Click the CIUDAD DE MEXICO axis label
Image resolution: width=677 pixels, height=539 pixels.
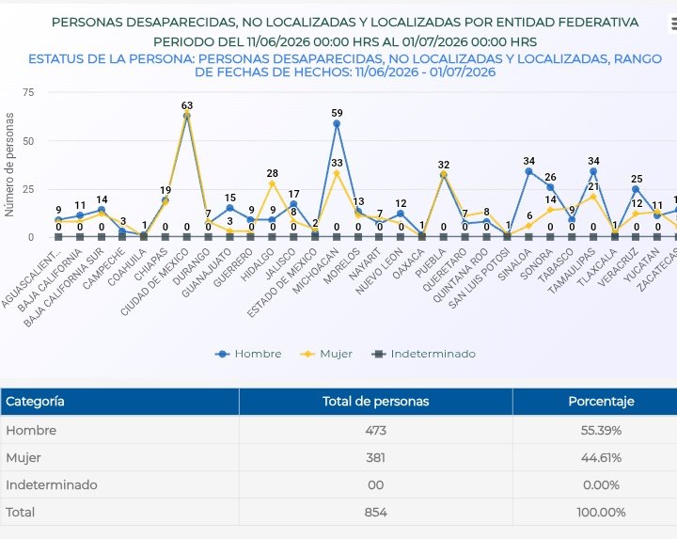(155, 281)
